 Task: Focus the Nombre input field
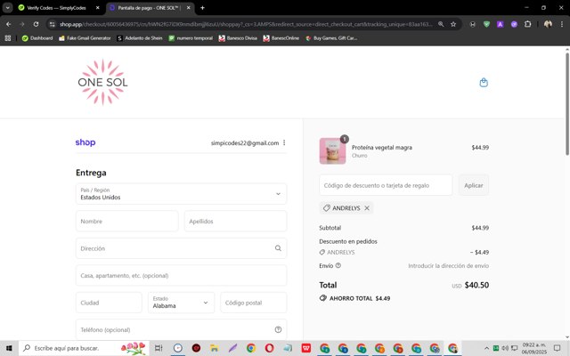tap(126, 221)
